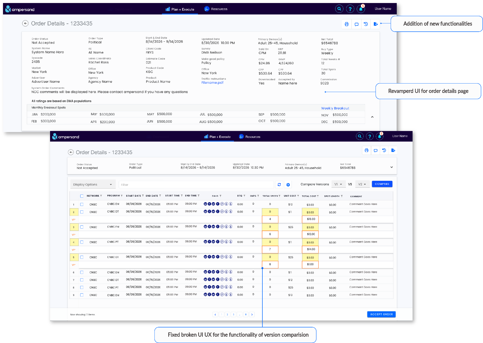The width and height of the screenshot is (483, 343).
Task: Check row 4 CNBC PT checkbox
Action: (82, 242)
